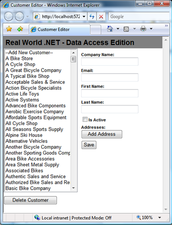Toggle the Is Active checkbox
The height and width of the screenshot is (225, 172).
click(85, 120)
